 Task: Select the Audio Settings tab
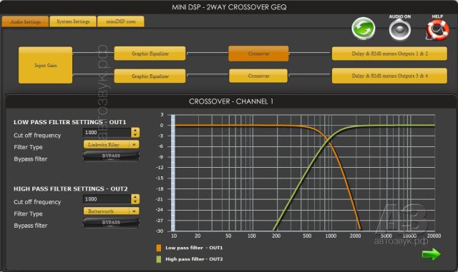coord(26,22)
